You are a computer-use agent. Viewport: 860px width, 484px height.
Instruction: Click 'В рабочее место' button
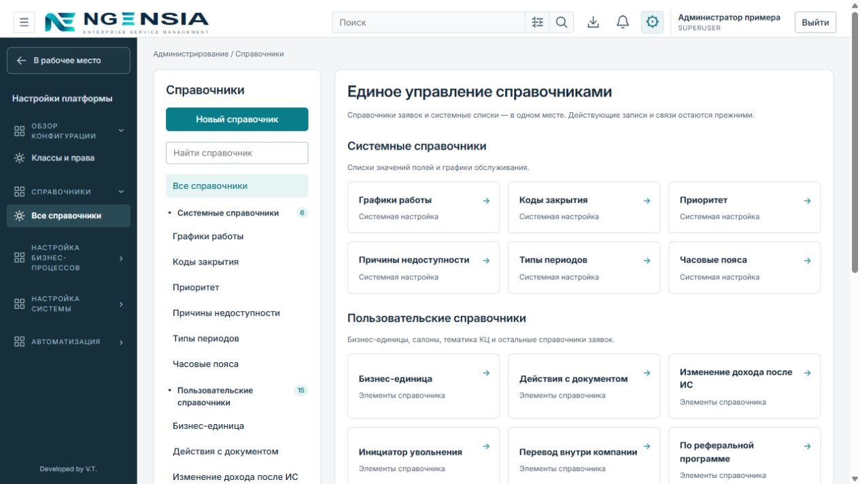coord(69,60)
